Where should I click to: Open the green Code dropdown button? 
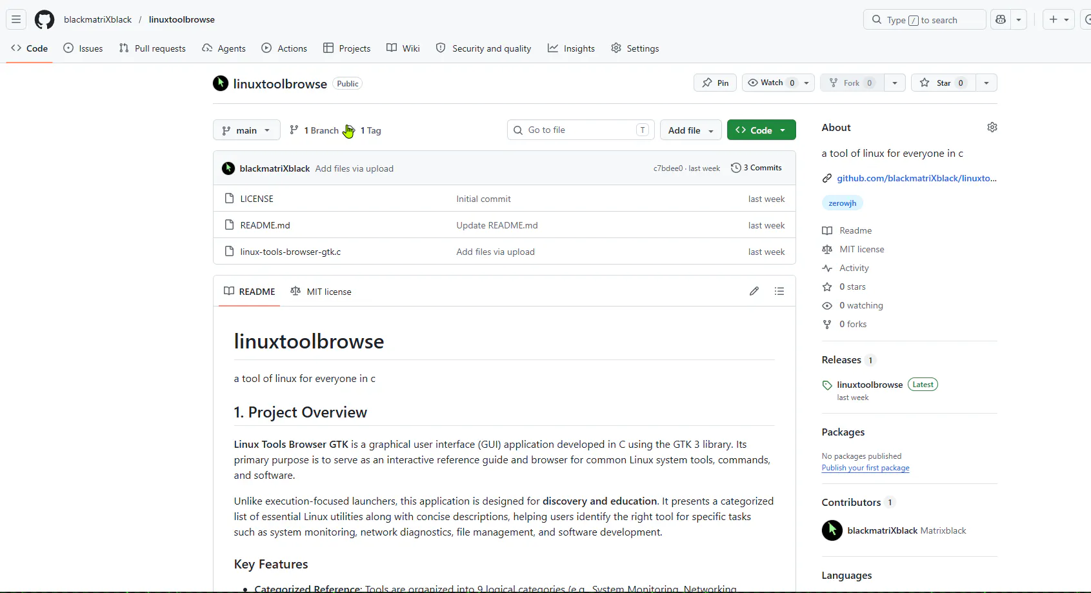coord(761,130)
